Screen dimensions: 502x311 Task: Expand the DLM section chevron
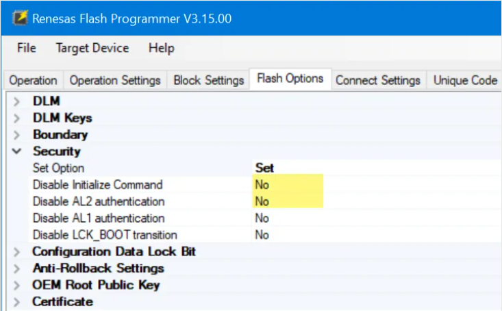(x=16, y=101)
